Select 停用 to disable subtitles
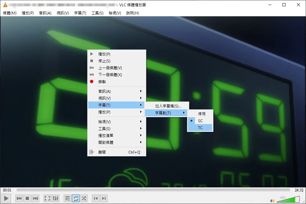The height and width of the screenshot is (204, 306). click(200, 114)
